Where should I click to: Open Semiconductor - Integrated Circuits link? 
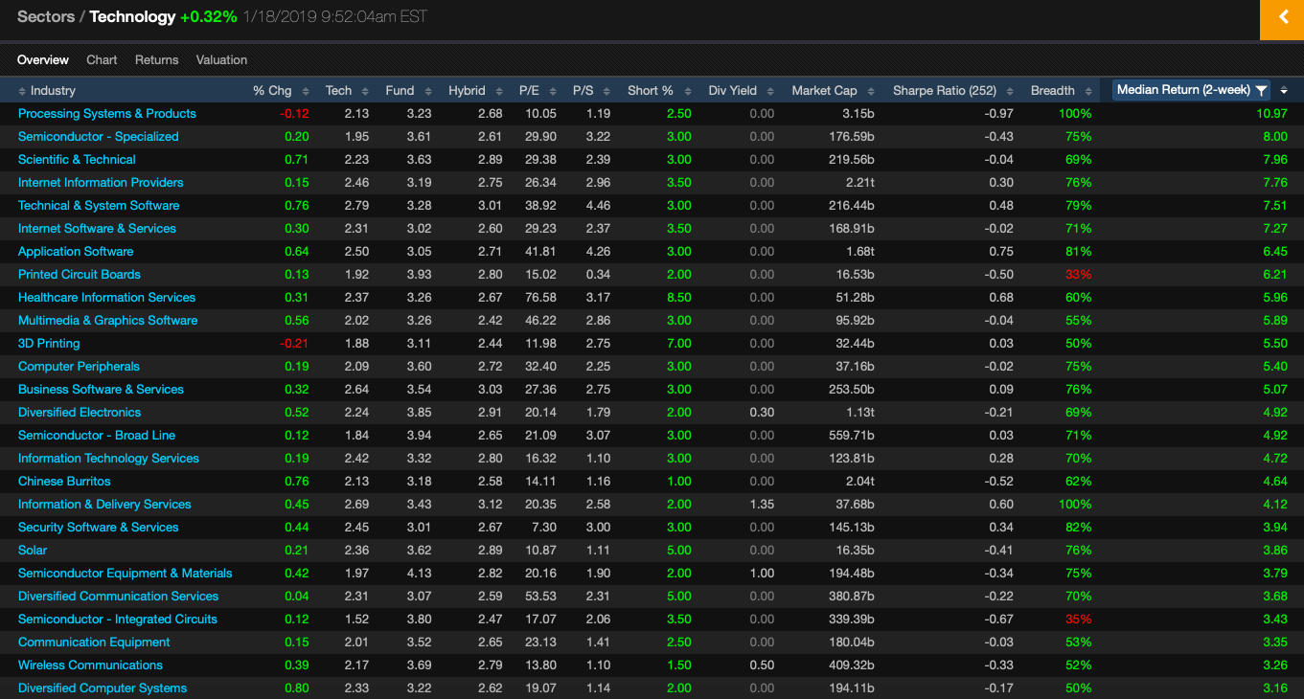[118, 619]
